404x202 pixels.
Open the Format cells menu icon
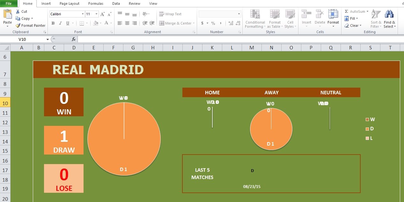tap(333, 14)
